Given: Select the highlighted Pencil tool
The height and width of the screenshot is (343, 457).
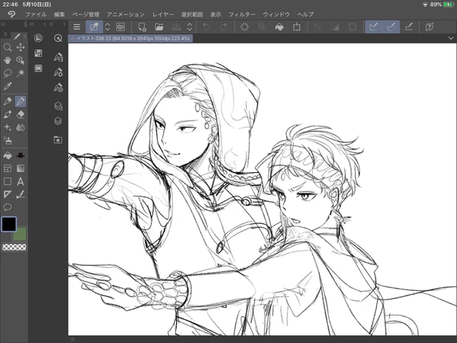Looking at the screenshot, I should click(x=20, y=101).
